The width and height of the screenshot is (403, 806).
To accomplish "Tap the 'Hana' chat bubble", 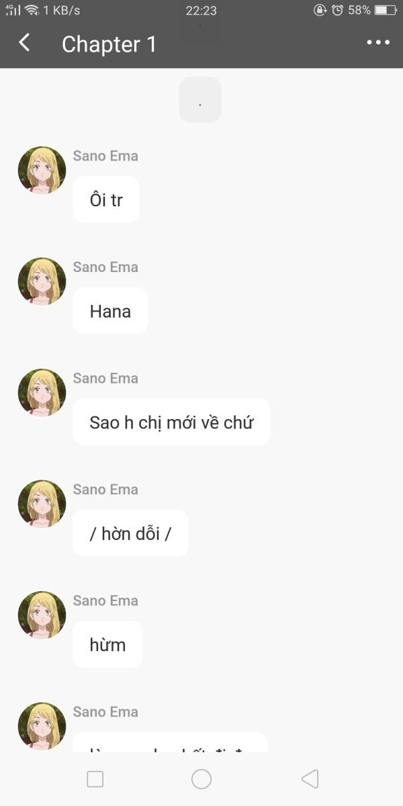I will [110, 311].
